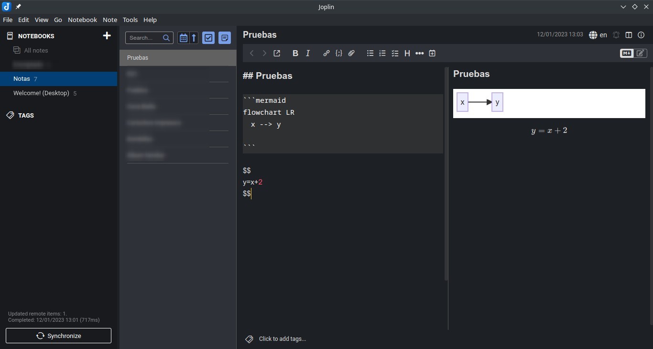Switch to Markdown editor toggle

click(627, 54)
